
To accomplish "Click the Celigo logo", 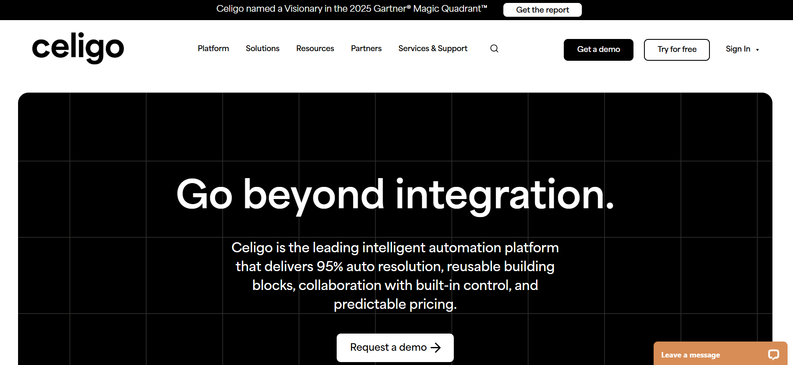I will pyautogui.click(x=78, y=48).
